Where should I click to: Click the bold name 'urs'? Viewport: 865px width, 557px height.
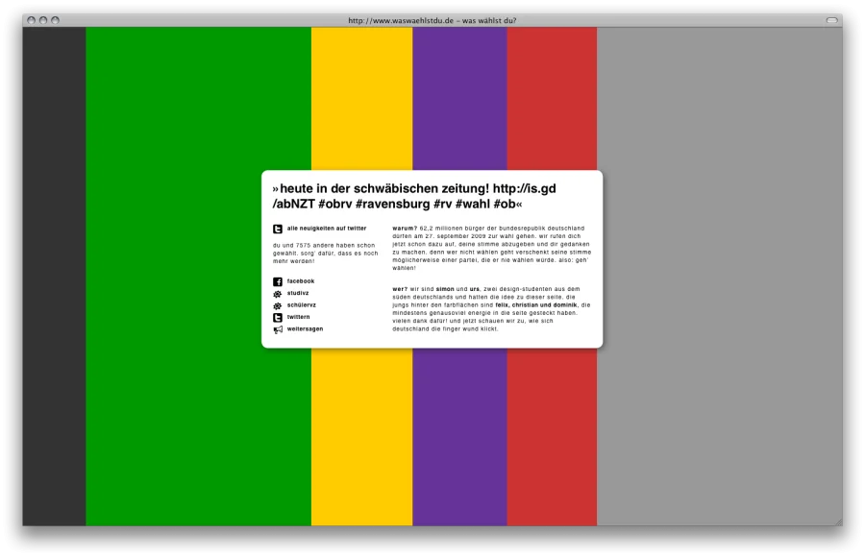pos(475,288)
